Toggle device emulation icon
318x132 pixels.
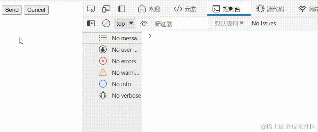coord(106,9)
